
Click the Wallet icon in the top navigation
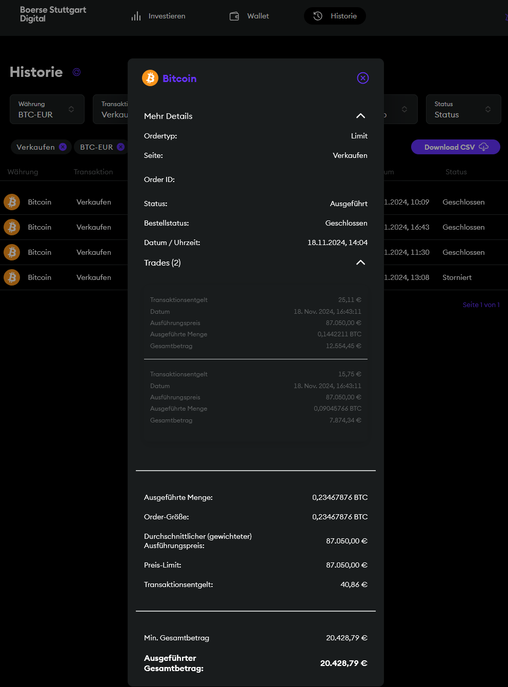234,16
